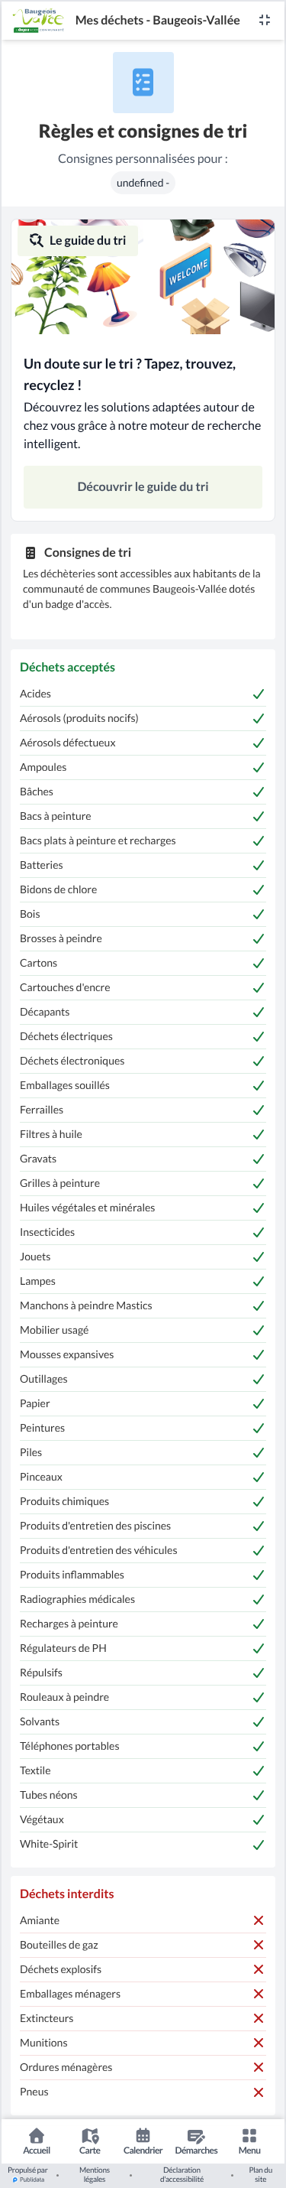Open the Carte map icon
Viewport: 286px width, 2188px height.
90,2134
